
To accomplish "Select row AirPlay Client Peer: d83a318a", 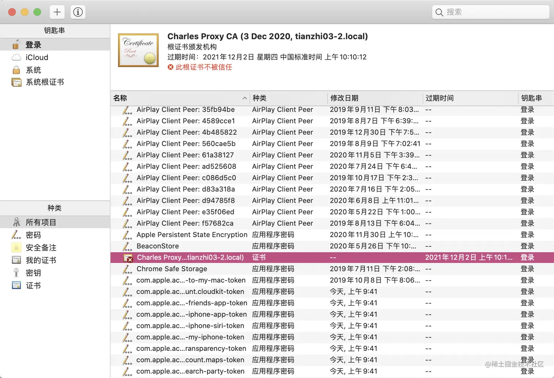I will tap(332, 189).
